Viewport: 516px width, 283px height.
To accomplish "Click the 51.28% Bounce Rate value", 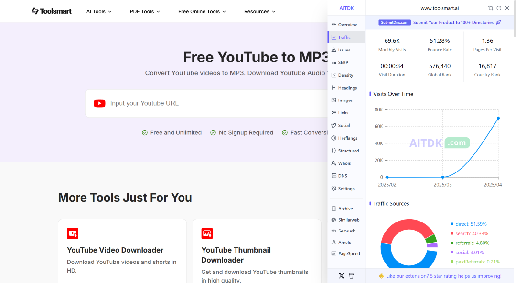I will coord(440,40).
